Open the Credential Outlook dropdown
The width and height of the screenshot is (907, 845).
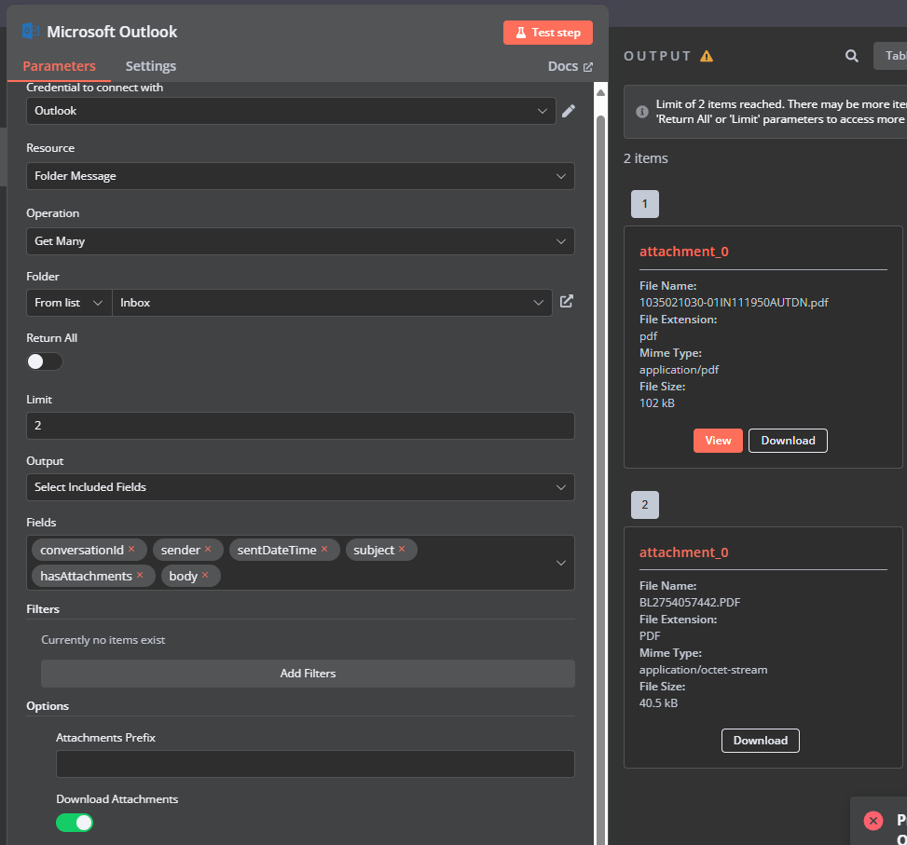pyautogui.click(x=291, y=111)
